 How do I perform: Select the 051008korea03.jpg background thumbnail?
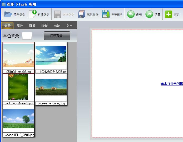[18, 56]
